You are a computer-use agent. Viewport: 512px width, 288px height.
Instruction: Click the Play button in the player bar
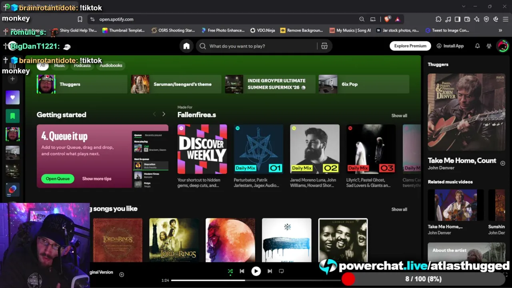(256, 271)
